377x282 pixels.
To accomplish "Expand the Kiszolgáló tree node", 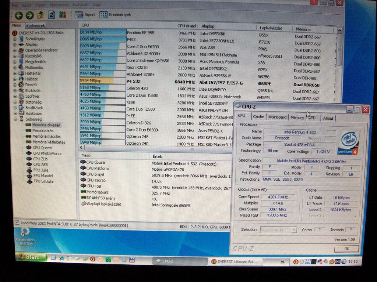I will point(15,56).
